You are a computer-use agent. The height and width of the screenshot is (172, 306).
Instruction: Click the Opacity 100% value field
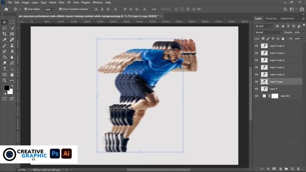(x=297, y=32)
